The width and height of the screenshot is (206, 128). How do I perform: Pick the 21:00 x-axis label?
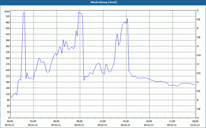(173, 121)
